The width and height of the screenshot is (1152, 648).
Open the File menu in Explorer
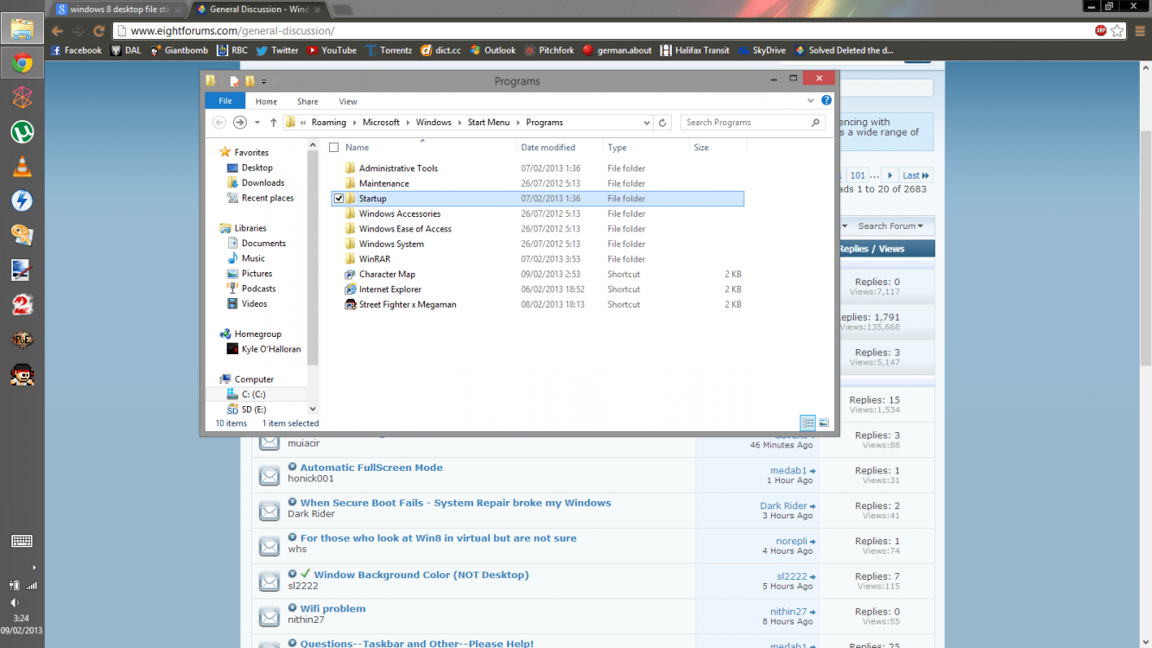pos(225,101)
